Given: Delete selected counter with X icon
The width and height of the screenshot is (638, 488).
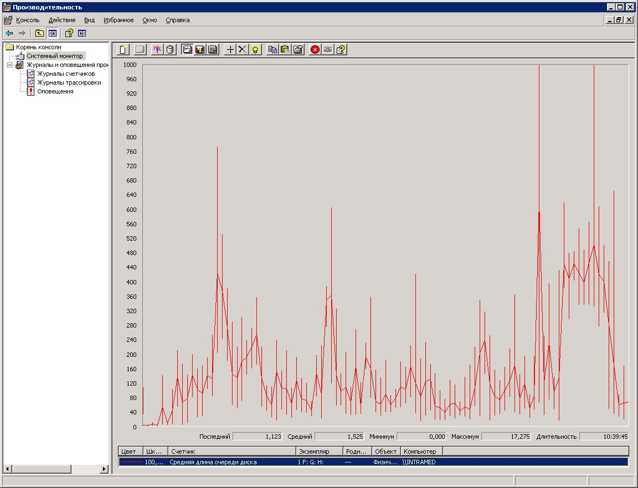Looking at the screenshot, I should [x=243, y=49].
